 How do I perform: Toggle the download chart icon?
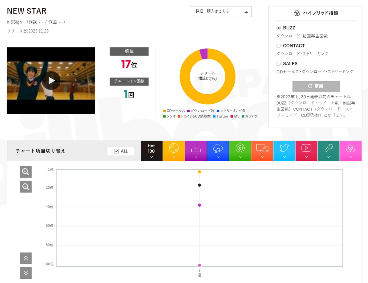tap(196, 151)
